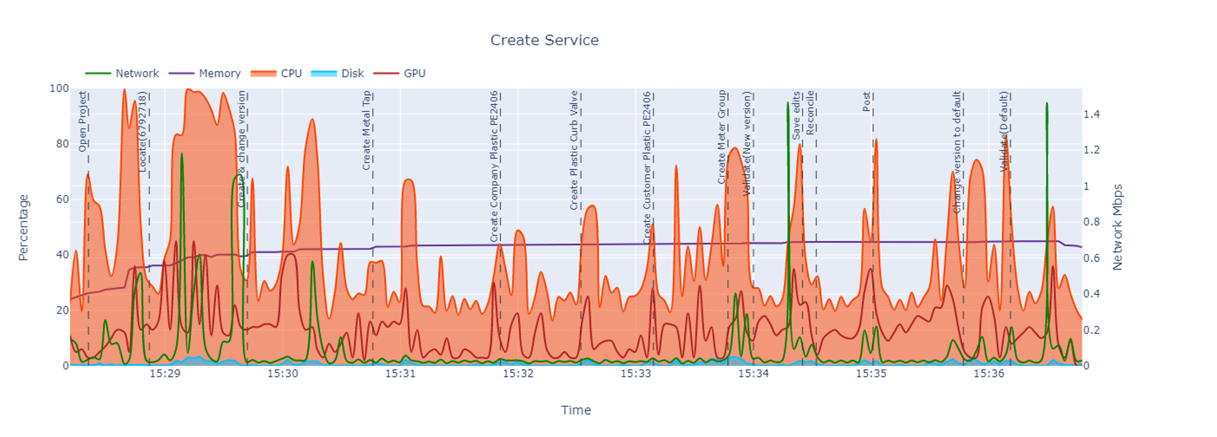
Task: Toggle the CPU series in the legend
Action: tap(276, 73)
